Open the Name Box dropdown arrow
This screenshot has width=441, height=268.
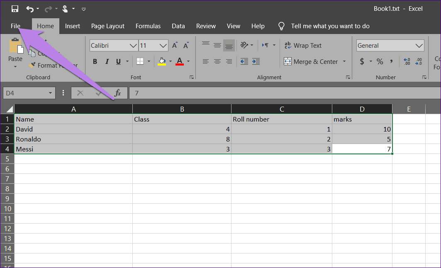coord(51,93)
